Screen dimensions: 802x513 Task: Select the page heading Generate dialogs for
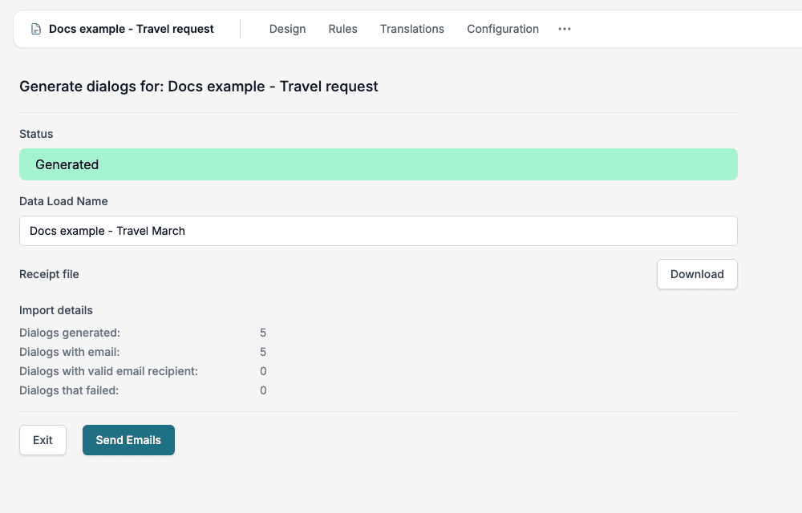pyautogui.click(x=198, y=87)
